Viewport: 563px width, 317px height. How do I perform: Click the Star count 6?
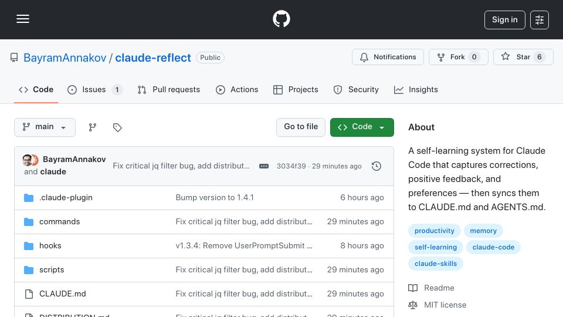[540, 57]
